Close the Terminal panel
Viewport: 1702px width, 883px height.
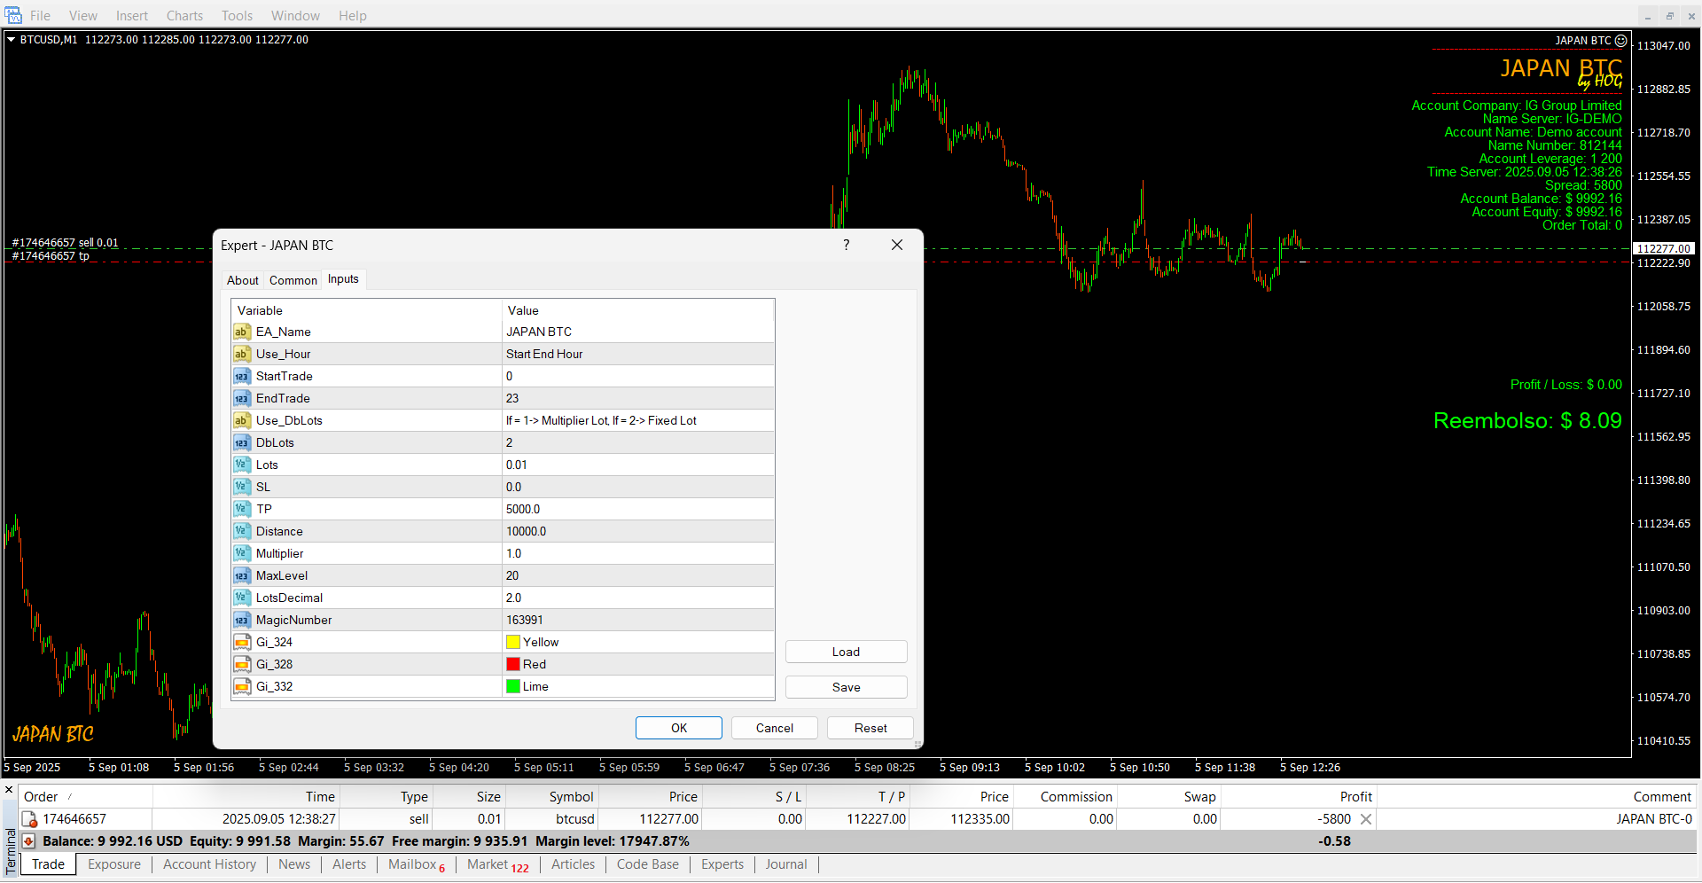(x=9, y=790)
